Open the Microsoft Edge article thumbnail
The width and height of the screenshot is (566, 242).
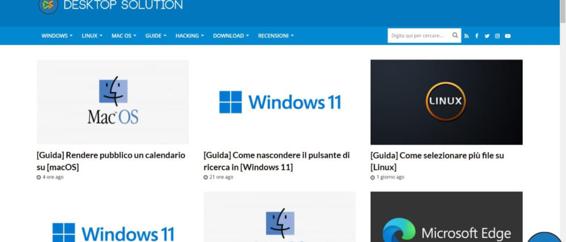[x=446, y=217]
